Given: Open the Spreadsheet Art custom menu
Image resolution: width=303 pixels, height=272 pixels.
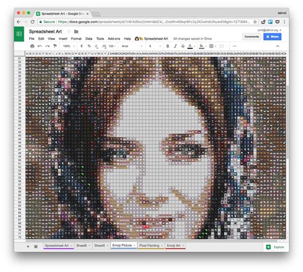Looking at the screenshot, I should coord(151,38).
